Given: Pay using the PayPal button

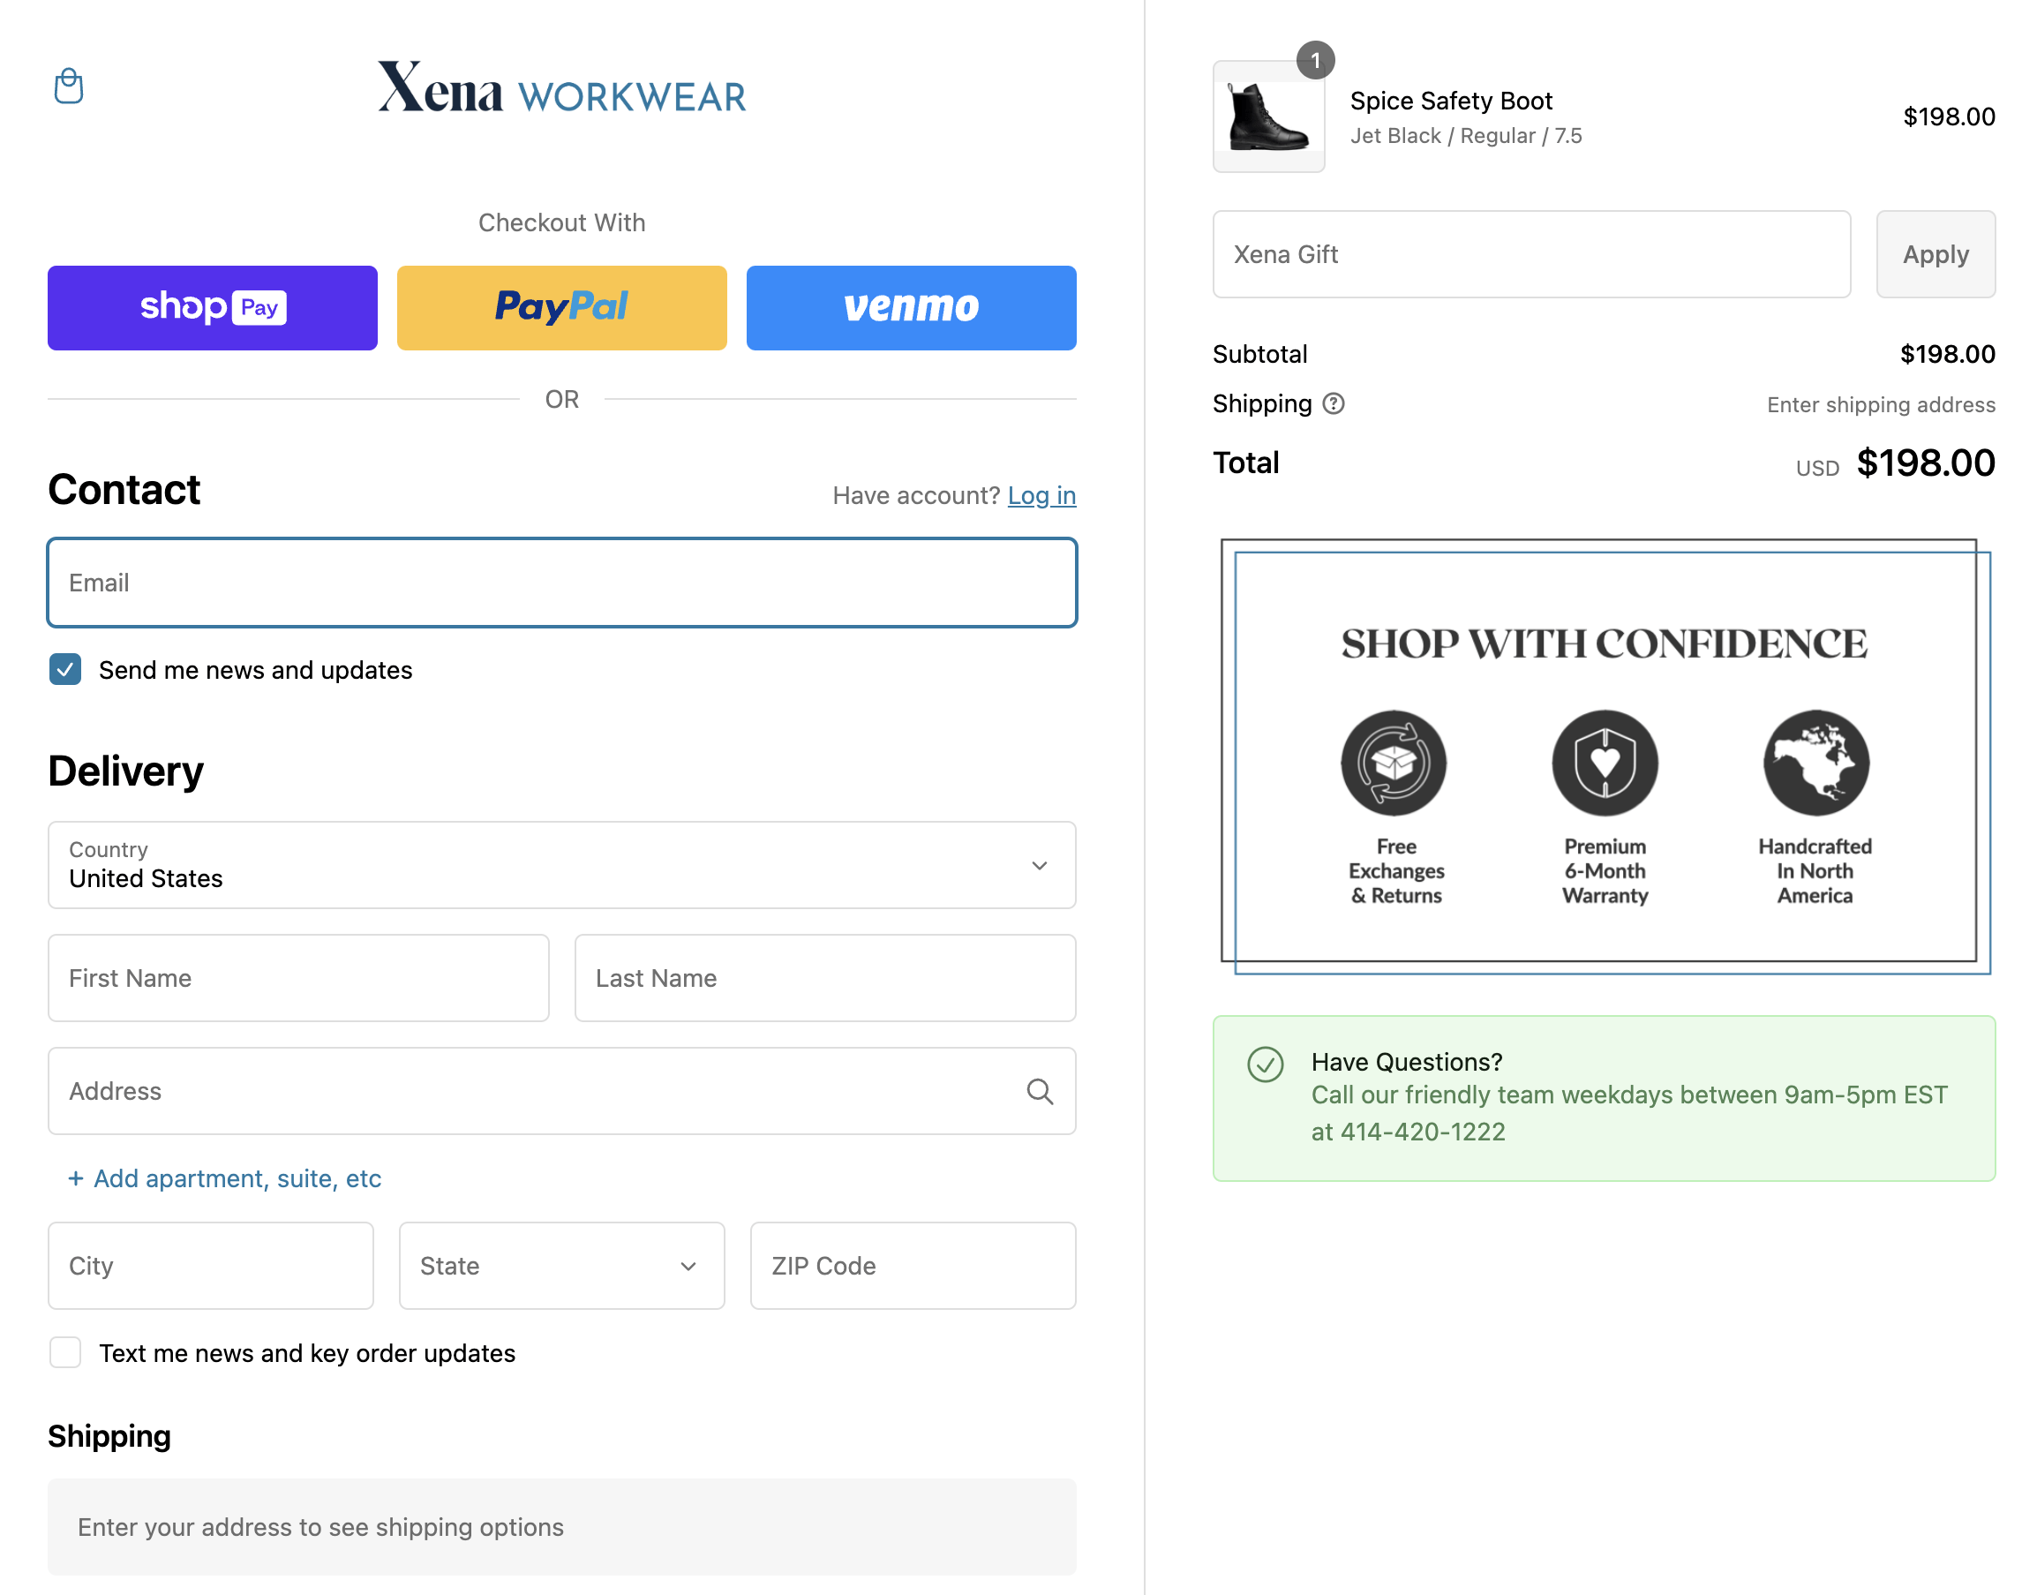Looking at the screenshot, I should click(x=561, y=307).
